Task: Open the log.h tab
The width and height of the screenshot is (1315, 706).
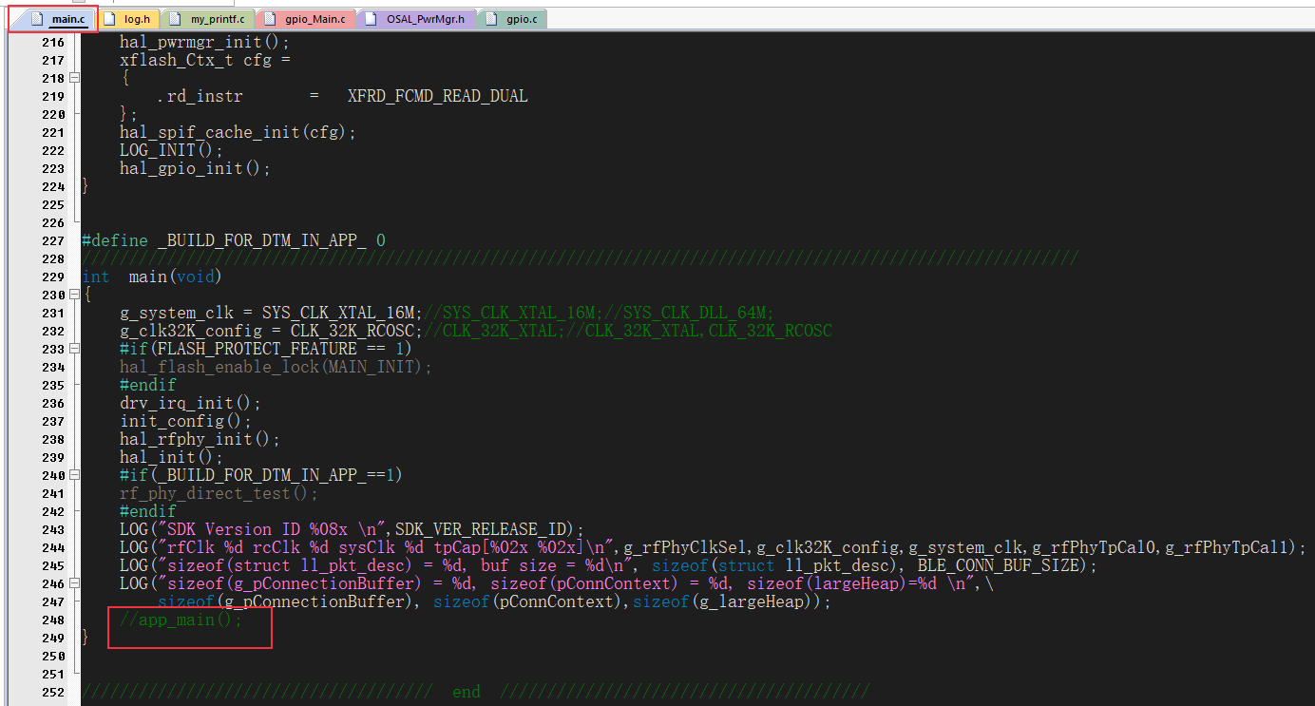Action: pyautogui.click(x=127, y=18)
